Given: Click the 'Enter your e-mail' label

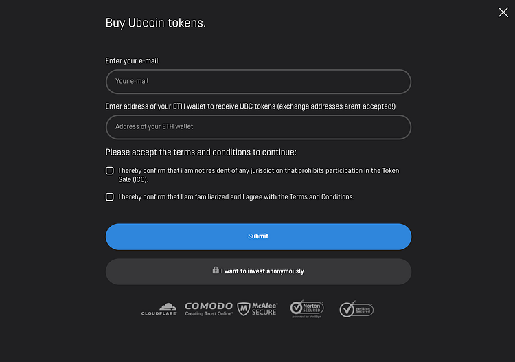Looking at the screenshot, I should click(x=133, y=61).
